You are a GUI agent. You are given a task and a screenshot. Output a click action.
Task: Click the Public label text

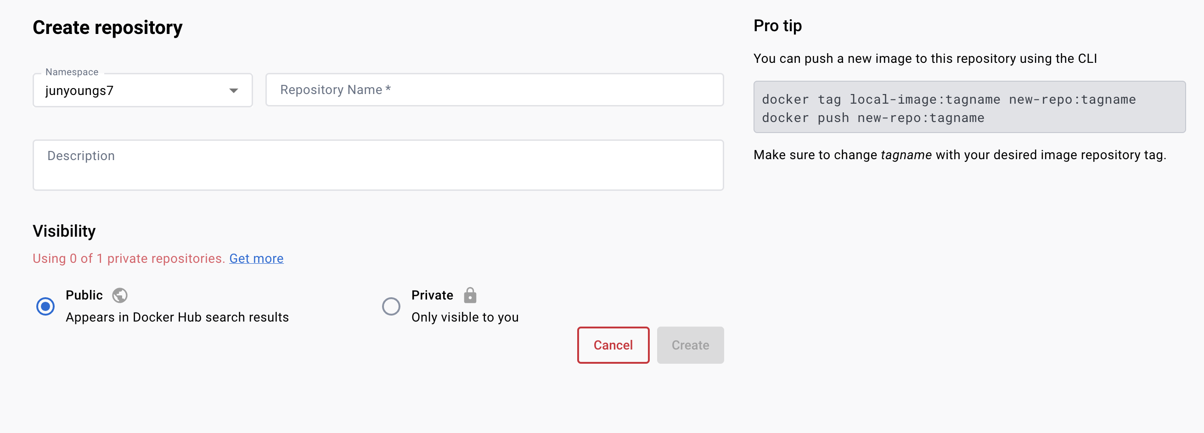[x=84, y=295]
